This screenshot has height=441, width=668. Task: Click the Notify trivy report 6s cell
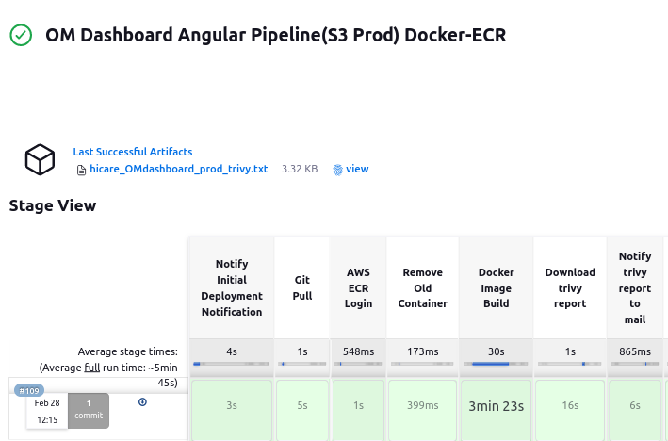[x=635, y=406]
